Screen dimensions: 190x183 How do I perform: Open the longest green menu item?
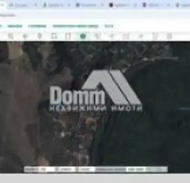(76, 26)
